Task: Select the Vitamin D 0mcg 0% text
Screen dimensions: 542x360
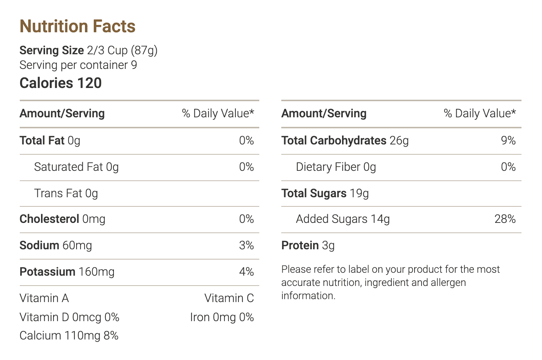Action: coord(70,317)
